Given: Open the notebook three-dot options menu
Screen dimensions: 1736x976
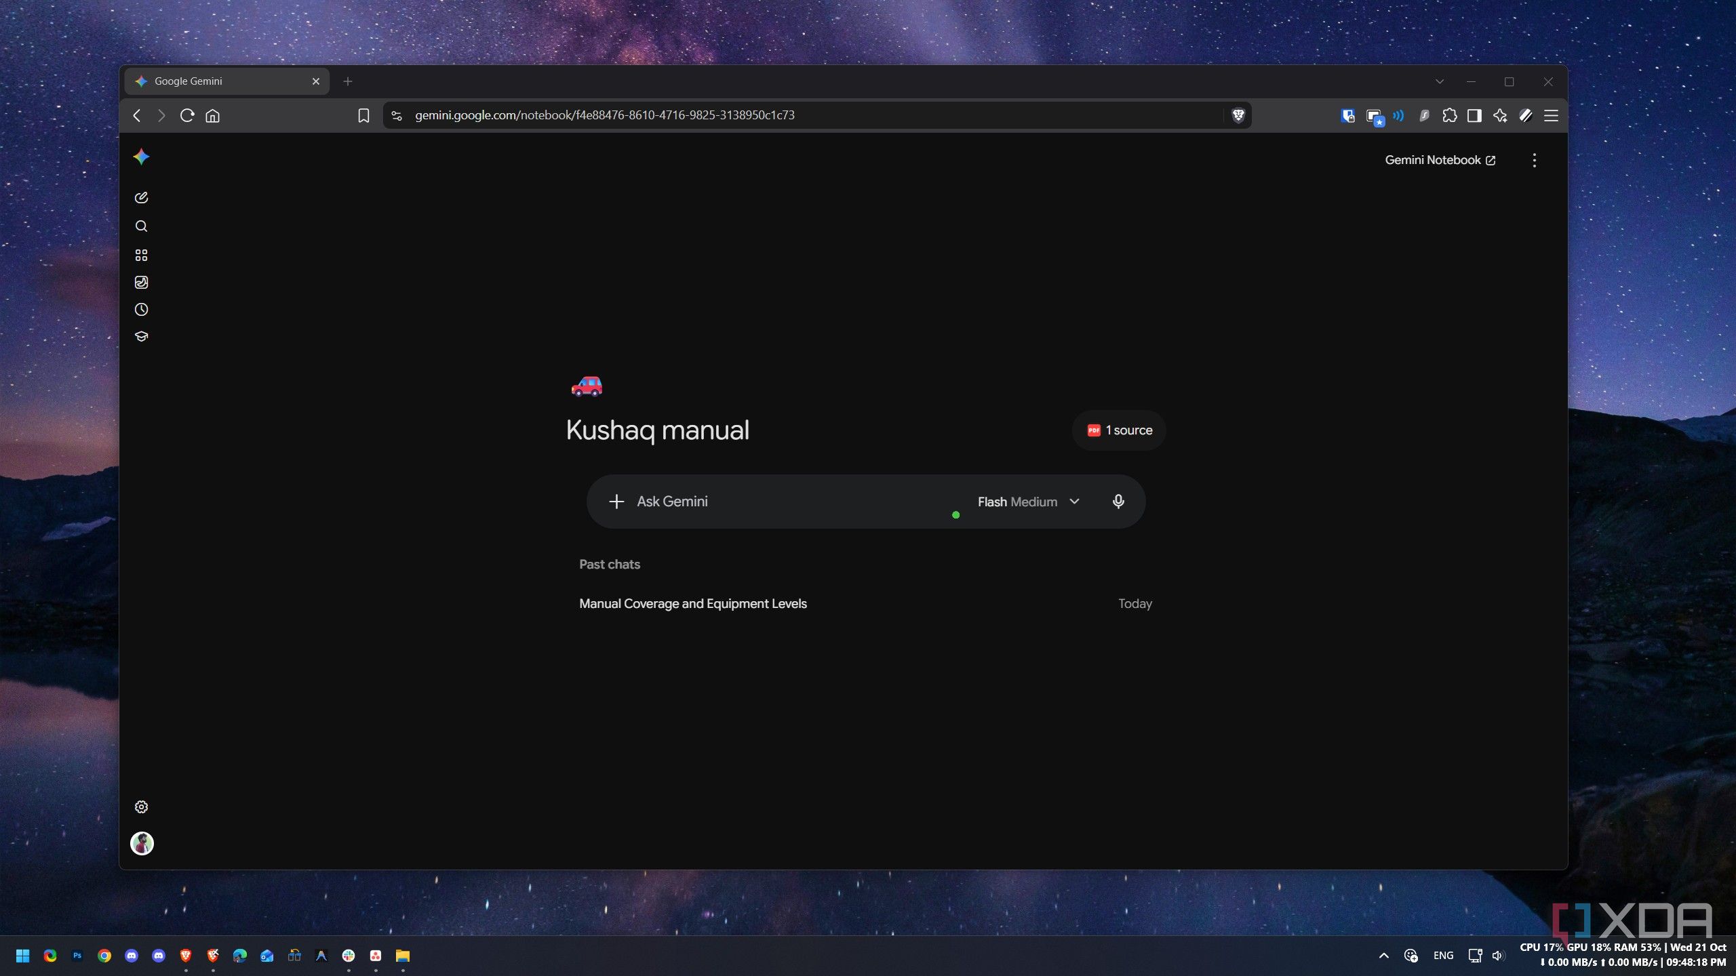Looking at the screenshot, I should pos(1535,161).
